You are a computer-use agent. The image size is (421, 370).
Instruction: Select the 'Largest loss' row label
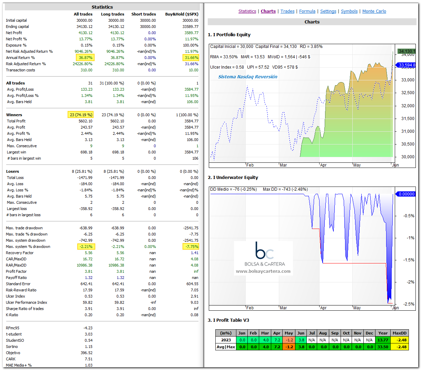click(x=17, y=209)
